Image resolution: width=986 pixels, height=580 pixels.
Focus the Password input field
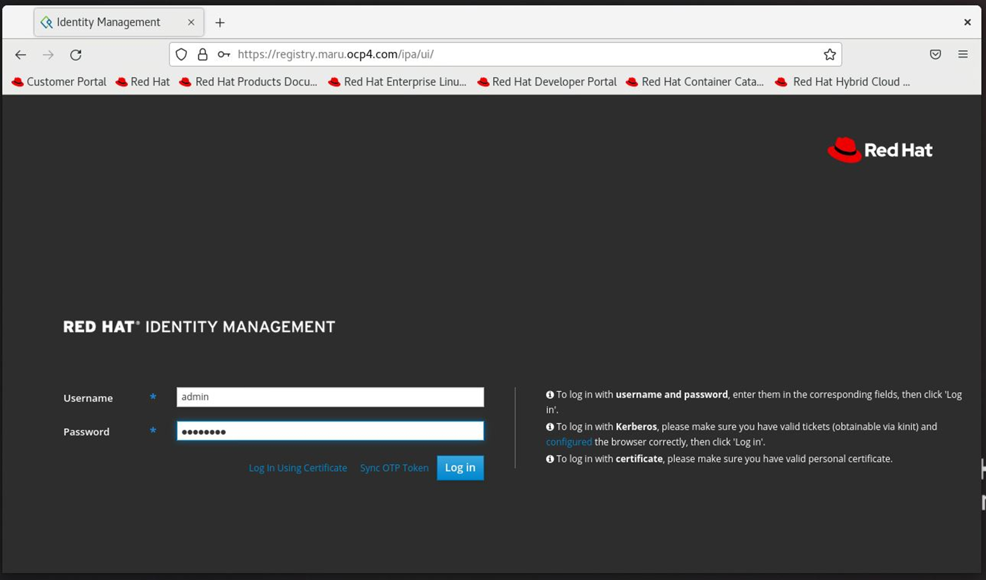(330, 431)
